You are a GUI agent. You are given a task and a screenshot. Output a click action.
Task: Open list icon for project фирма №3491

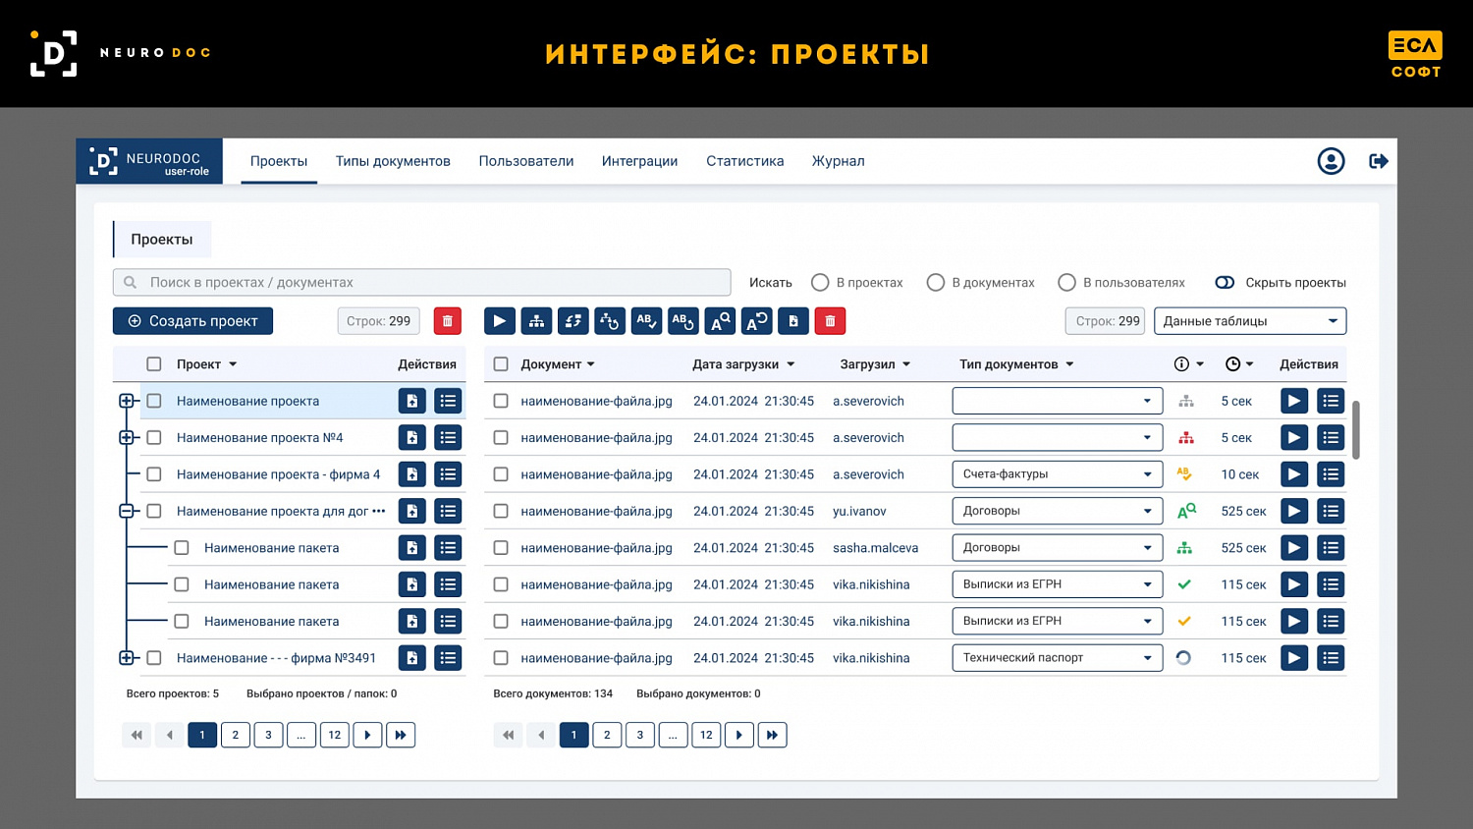(x=448, y=658)
